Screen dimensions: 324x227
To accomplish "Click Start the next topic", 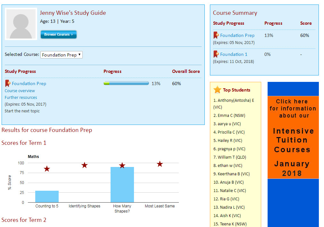I will [x=22, y=111].
